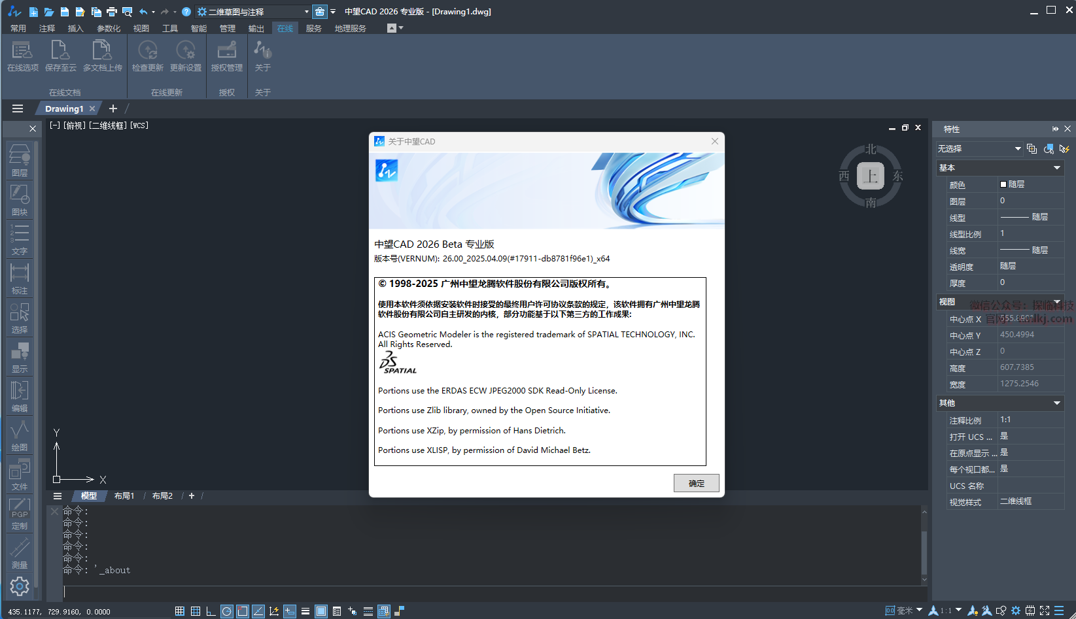The height and width of the screenshot is (619, 1076).
Task: Toggle snap mode in the status bar
Action: tap(180, 611)
